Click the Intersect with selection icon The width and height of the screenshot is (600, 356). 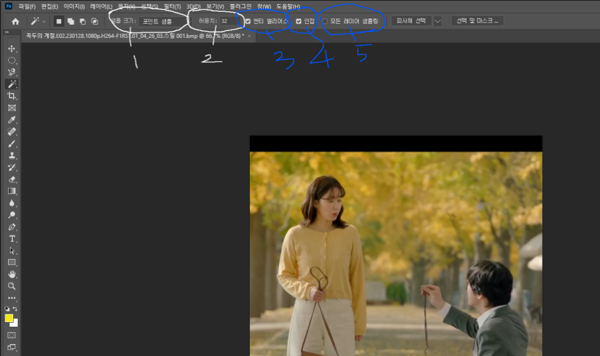pos(95,21)
